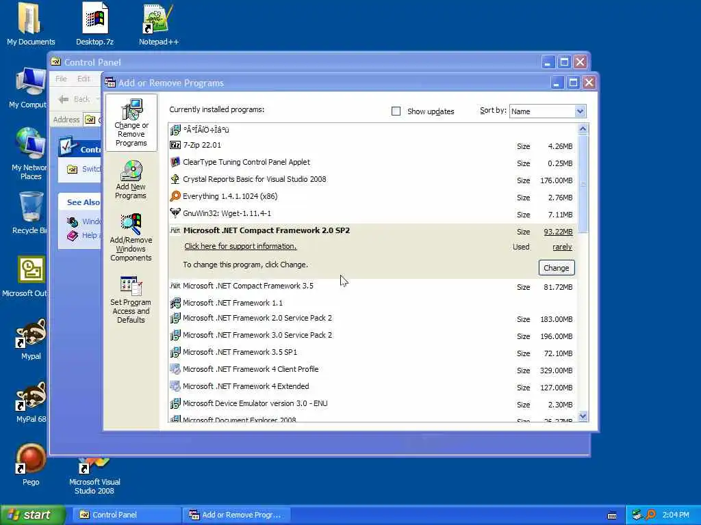Click the .NET Framework 1.1 icon
Image resolution: width=701 pixels, height=525 pixels.
[x=175, y=303]
